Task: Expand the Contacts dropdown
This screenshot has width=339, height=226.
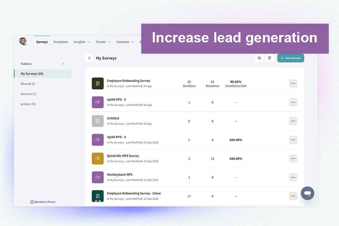Action: [x=125, y=42]
